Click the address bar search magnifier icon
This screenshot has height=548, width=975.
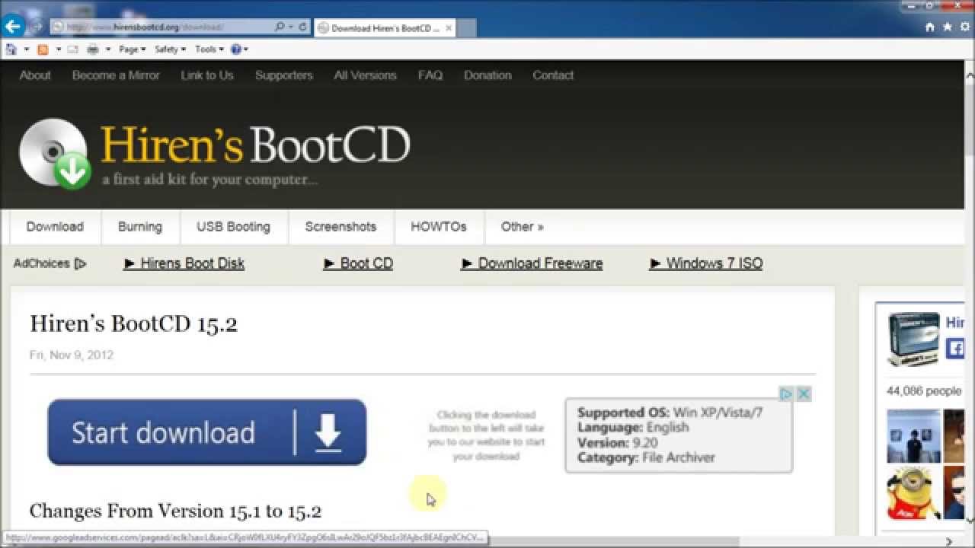tap(280, 27)
